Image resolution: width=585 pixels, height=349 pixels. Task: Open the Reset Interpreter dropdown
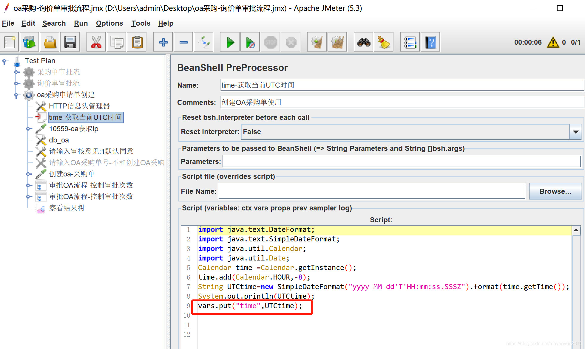[x=575, y=132]
